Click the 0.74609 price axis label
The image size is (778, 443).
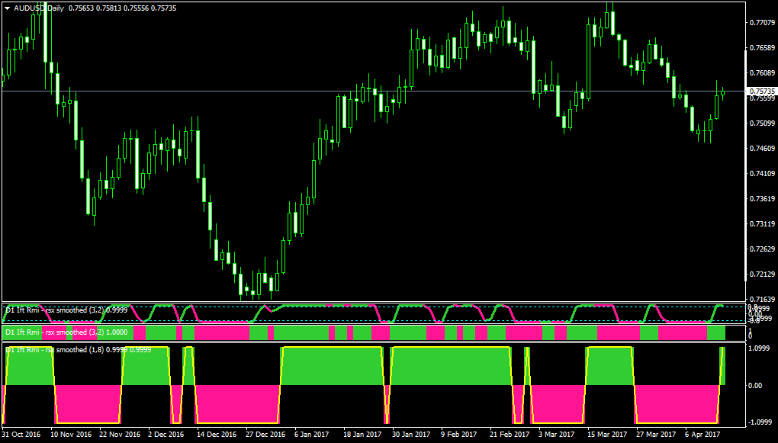point(761,149)
